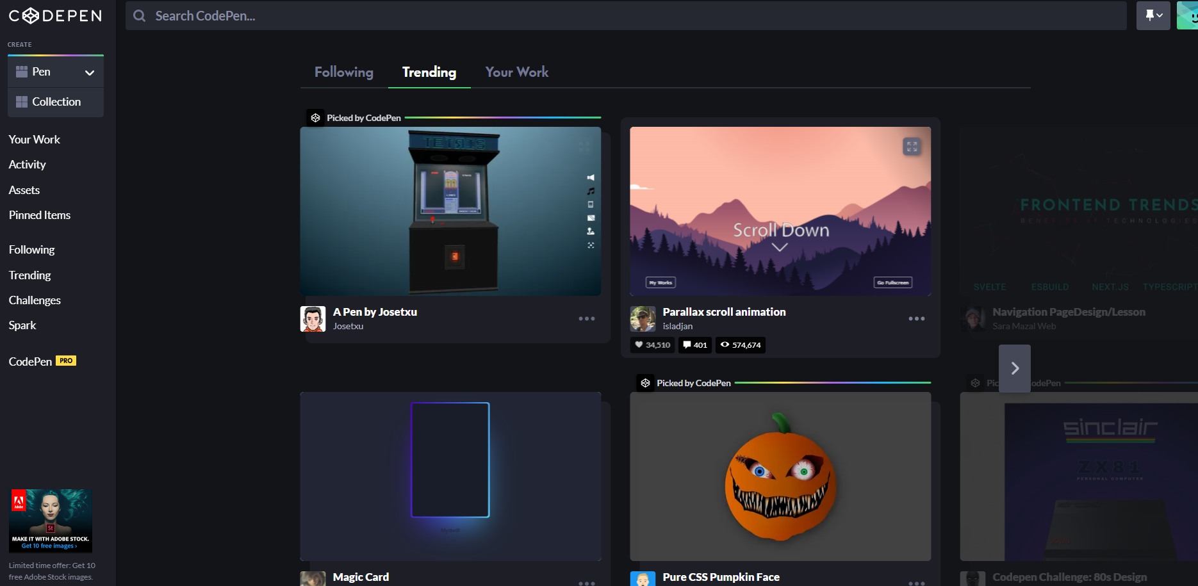Open Limited time offer Adobe Stock text
1198x586 pixels.
point(52,571)
